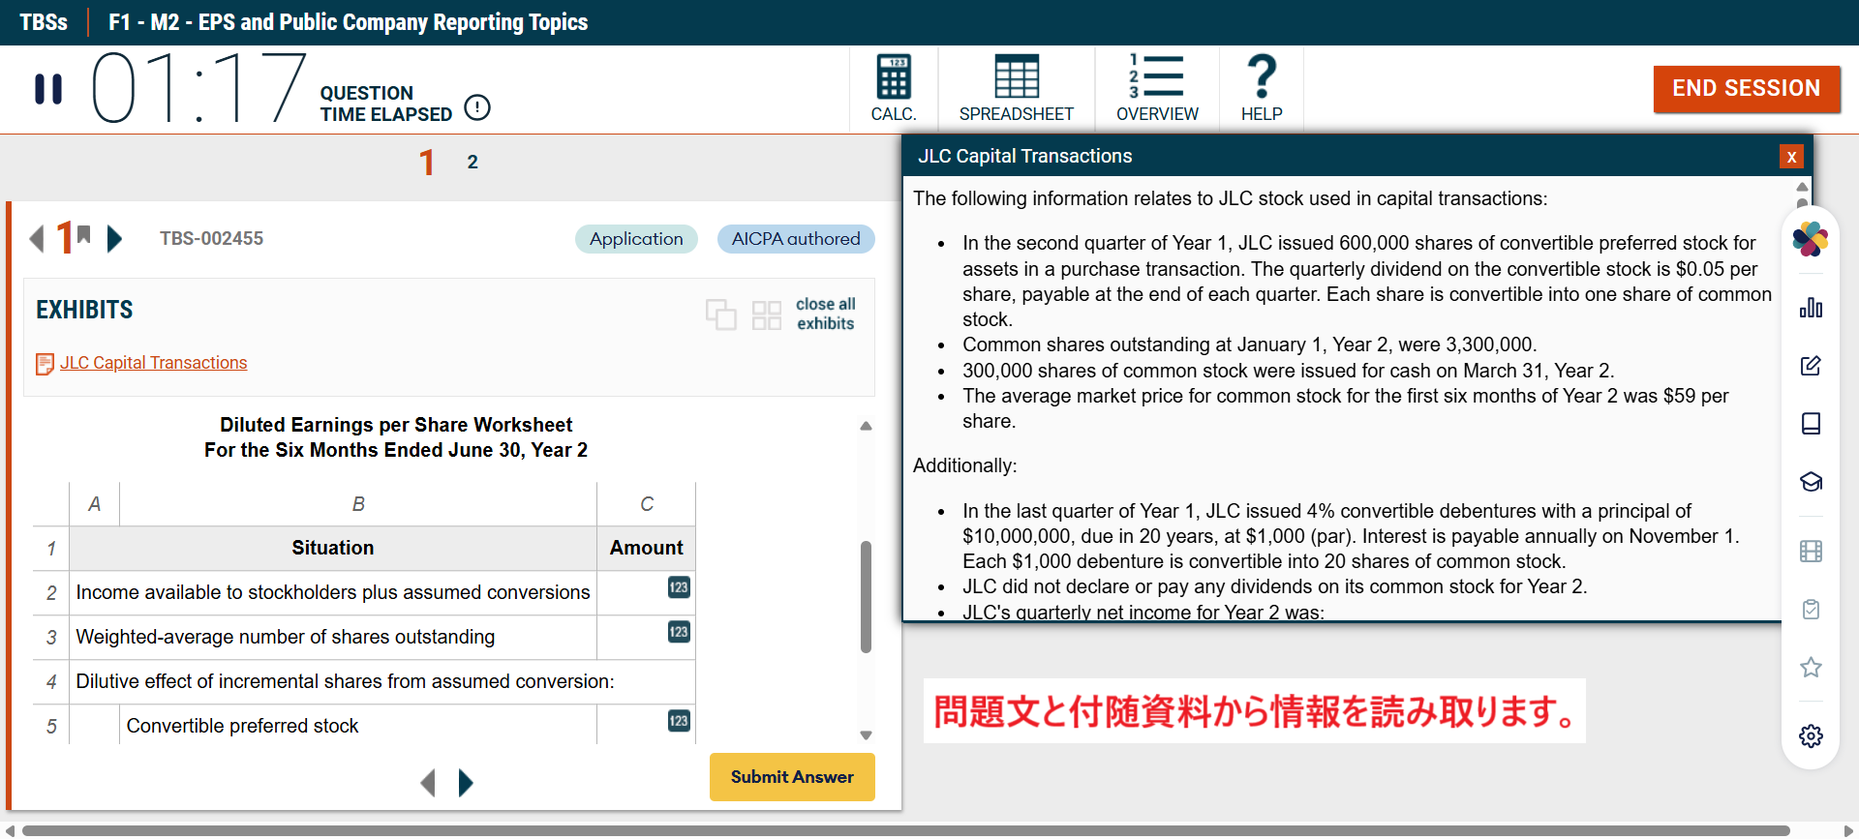Click the time elapsed info icon
The width and height of the screenshot is (1859, 839).
(477, 107)
